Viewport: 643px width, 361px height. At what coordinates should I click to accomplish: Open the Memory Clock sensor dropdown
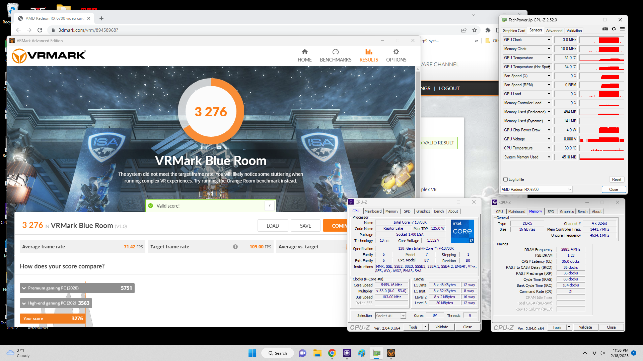click(549, 49)
